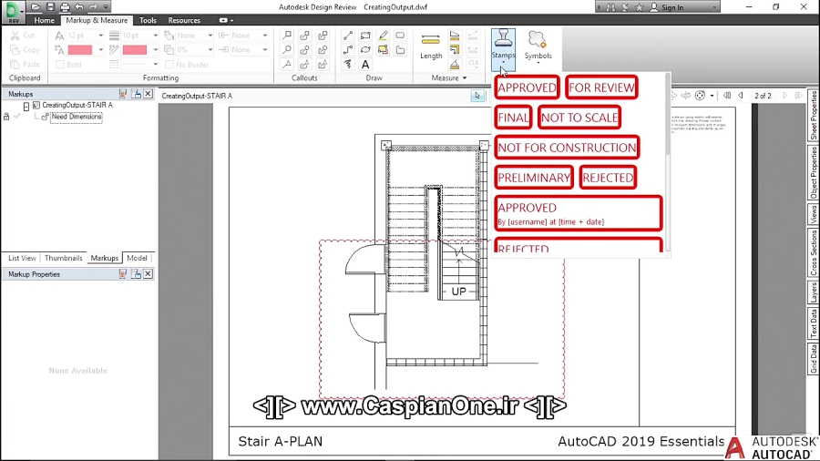Viewport: 820px width, 461px height.
Task: Insert the NOT FOR CONSTRUCTION stamp
Action: (567, 148)
